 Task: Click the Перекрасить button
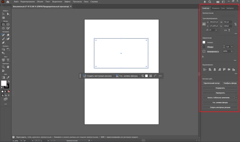pos(220,93)
